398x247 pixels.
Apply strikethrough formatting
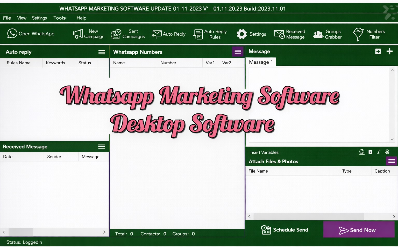click(387, 152)
